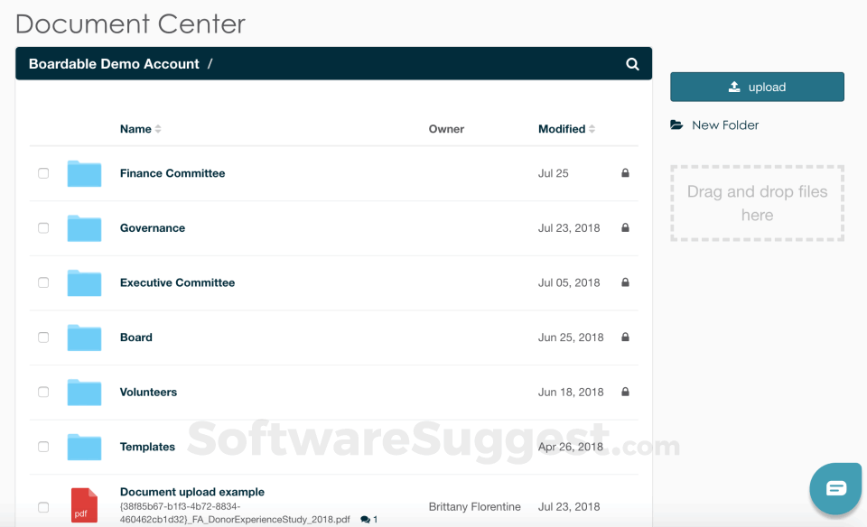
Task: Sort by the Modified column arrows
Action: [x=590, y=128]
